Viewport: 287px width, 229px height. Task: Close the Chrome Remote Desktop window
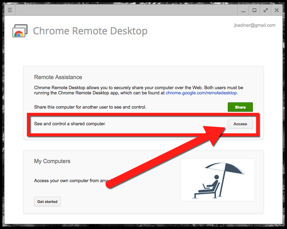point(277,10)
